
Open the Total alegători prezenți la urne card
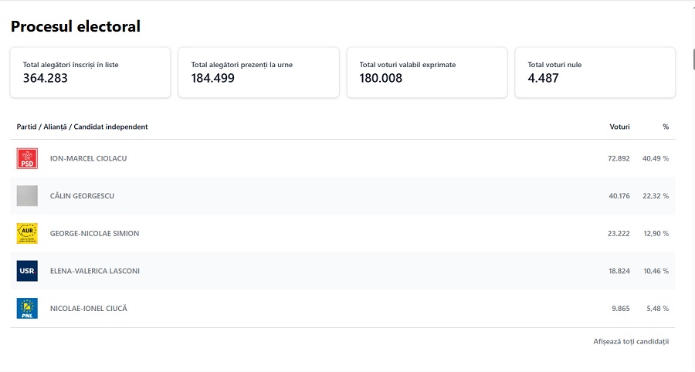tap(258, 73)
